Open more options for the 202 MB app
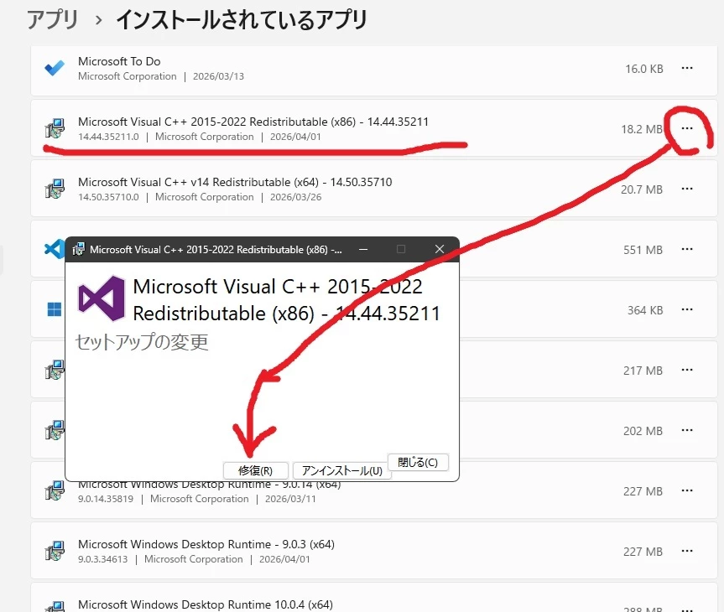The width and height of the screenshot is (724, 612). pos(687,430)
